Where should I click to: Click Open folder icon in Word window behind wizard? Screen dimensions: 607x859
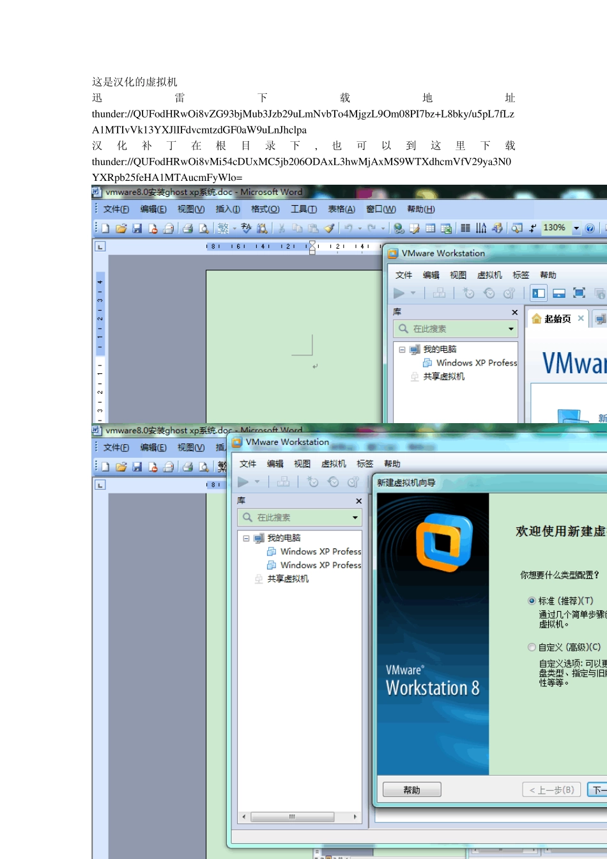point(121,467)
